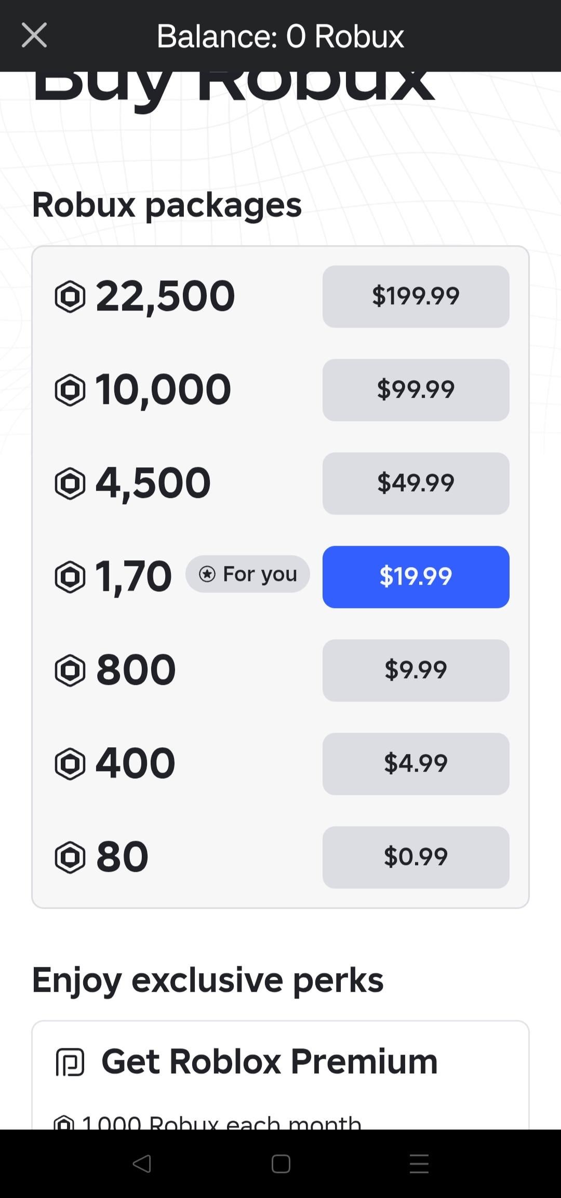Tap the Robux icon beside 4,500
Viewport: 561px width, 1198px height.
pyautogui.click(x=70, y=483)
